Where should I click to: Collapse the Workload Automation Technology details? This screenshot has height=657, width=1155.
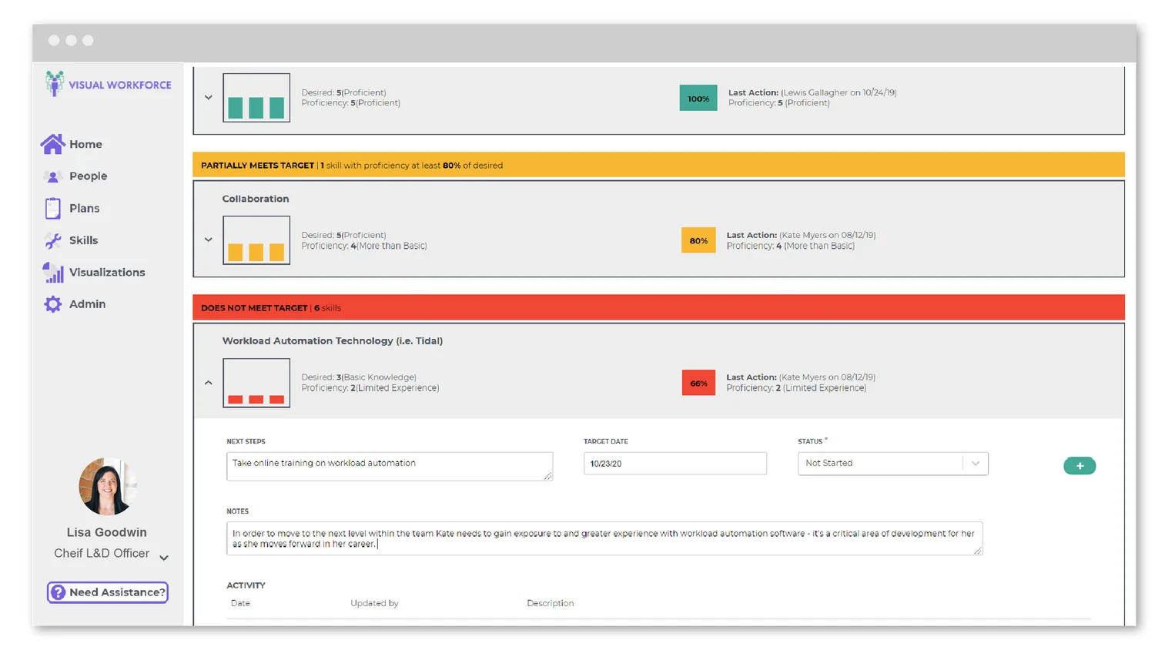[208, 382]
